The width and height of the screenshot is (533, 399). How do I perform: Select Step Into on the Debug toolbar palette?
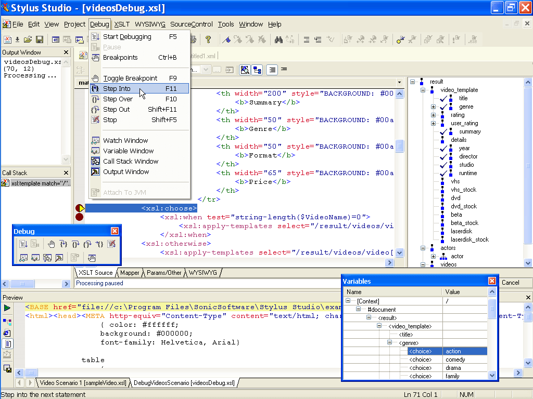pyautogui.click(x=64, y=244)
